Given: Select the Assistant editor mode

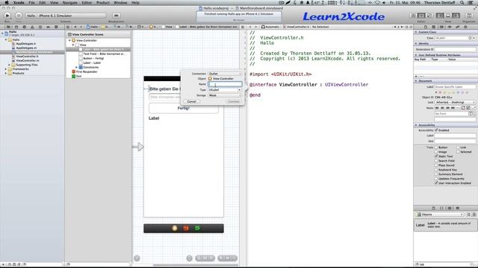Looking at the screenshot, I should (x=421, y=15).
